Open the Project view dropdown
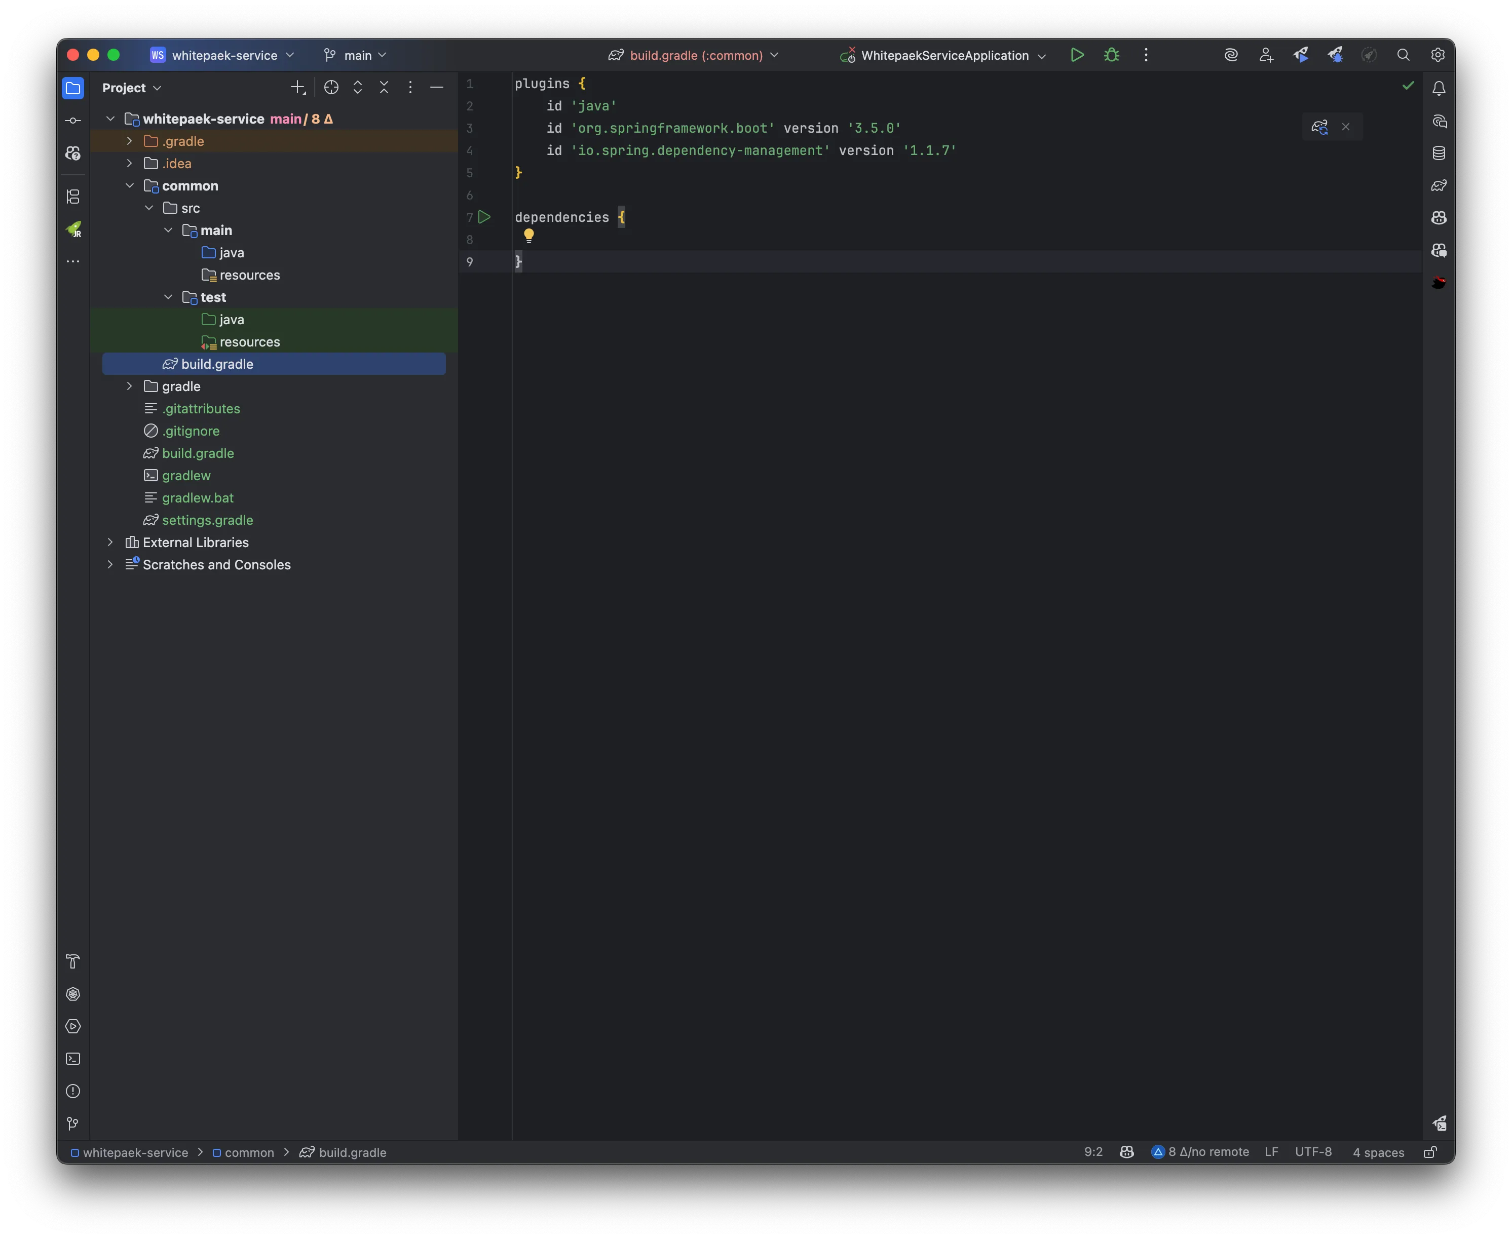Screen dimensions: 1512x1239 point(132,88)
